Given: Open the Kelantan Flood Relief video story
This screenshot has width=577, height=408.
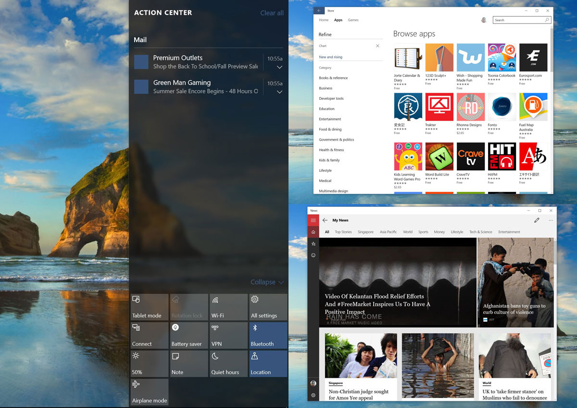Looking at the screenshot, I should [398, 283].
